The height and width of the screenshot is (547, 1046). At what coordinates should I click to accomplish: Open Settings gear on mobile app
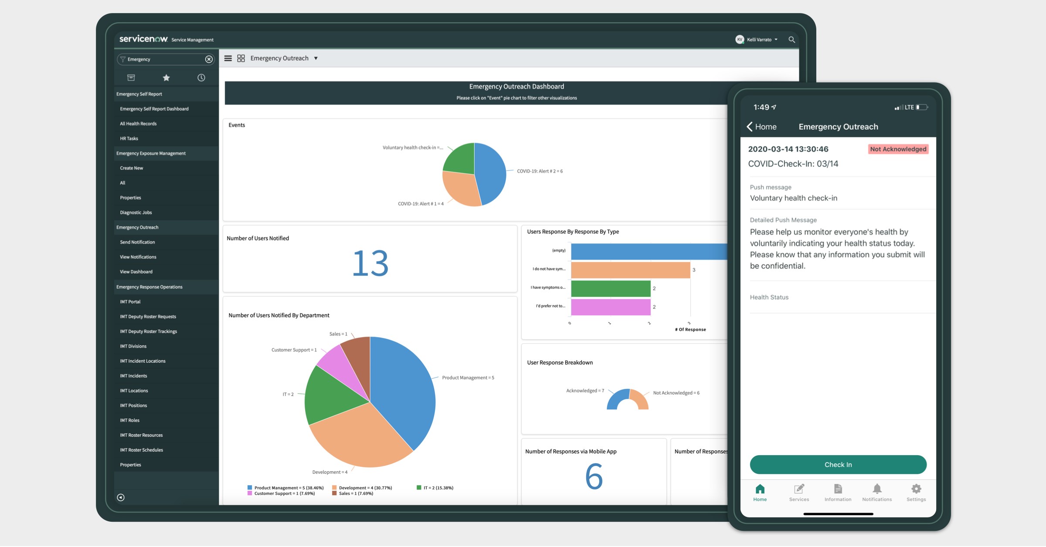coord(916,493)
